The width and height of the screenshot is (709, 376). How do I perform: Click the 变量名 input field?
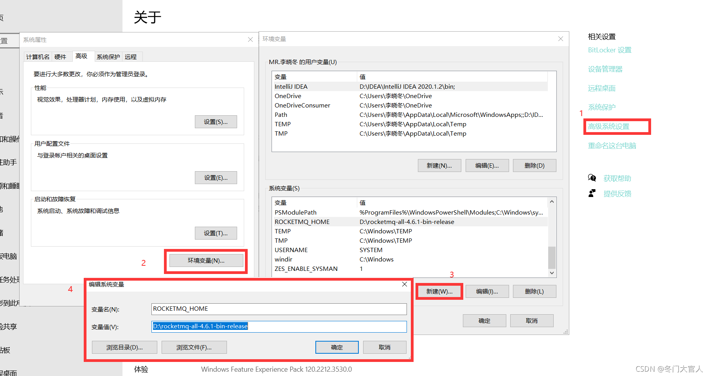[279, 309]
